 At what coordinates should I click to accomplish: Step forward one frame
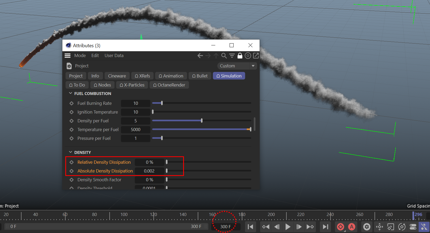[x=299, y=227]
